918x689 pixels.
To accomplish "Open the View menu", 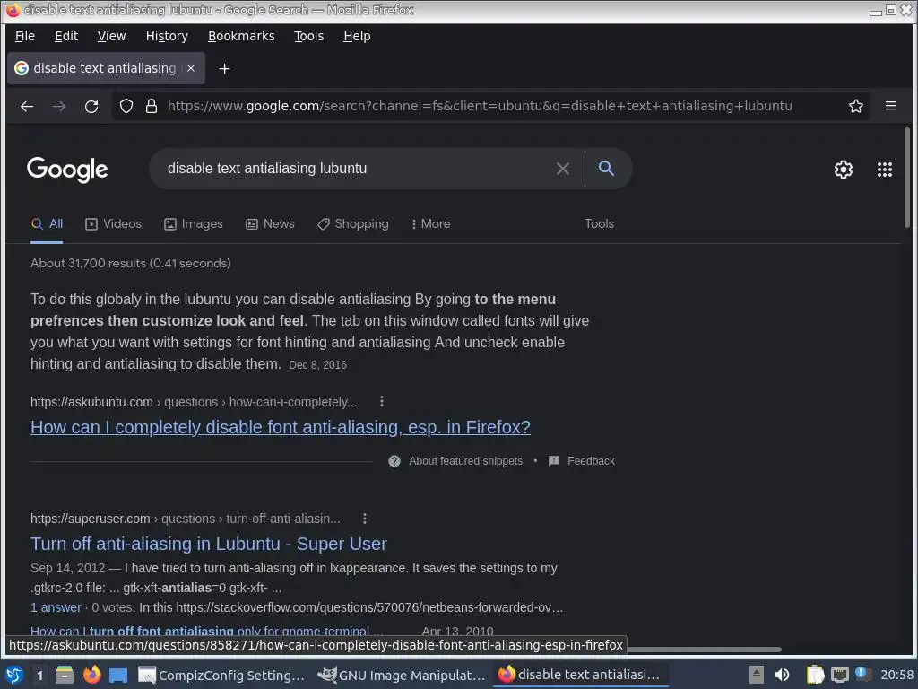I will pyautogui.click(x=111, y=36).
